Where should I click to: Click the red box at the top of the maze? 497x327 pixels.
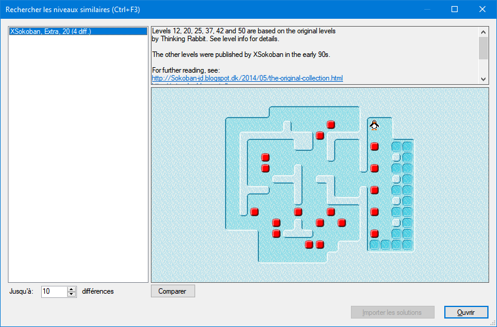(x=331, y=125)
